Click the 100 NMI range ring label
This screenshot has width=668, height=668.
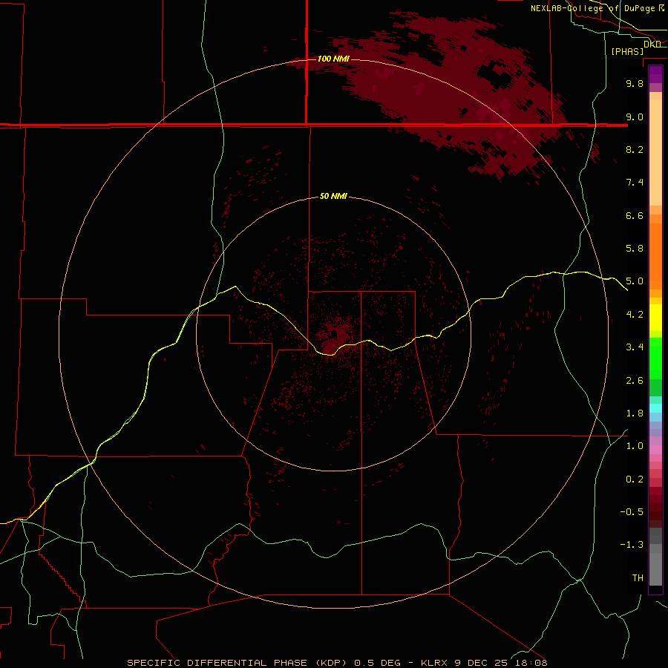(333, 59)
